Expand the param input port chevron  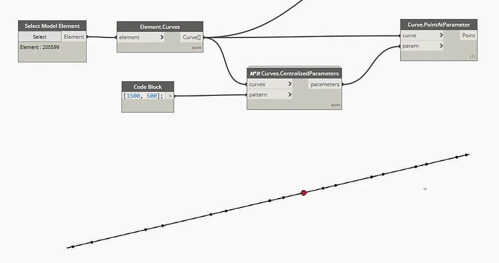(441, 46)
